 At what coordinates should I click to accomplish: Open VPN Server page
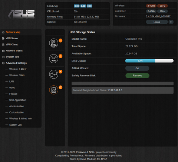pos(12,39)
